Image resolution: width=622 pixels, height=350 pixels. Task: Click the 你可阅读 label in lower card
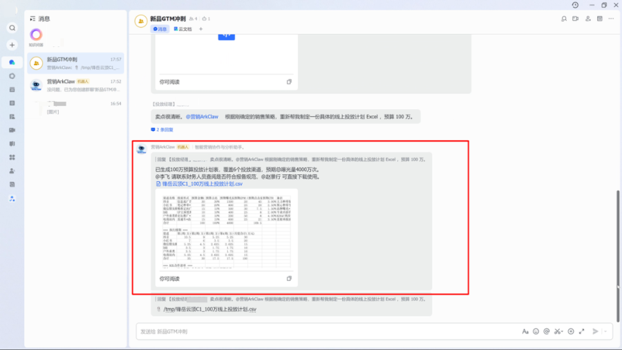tap(169, 279)
